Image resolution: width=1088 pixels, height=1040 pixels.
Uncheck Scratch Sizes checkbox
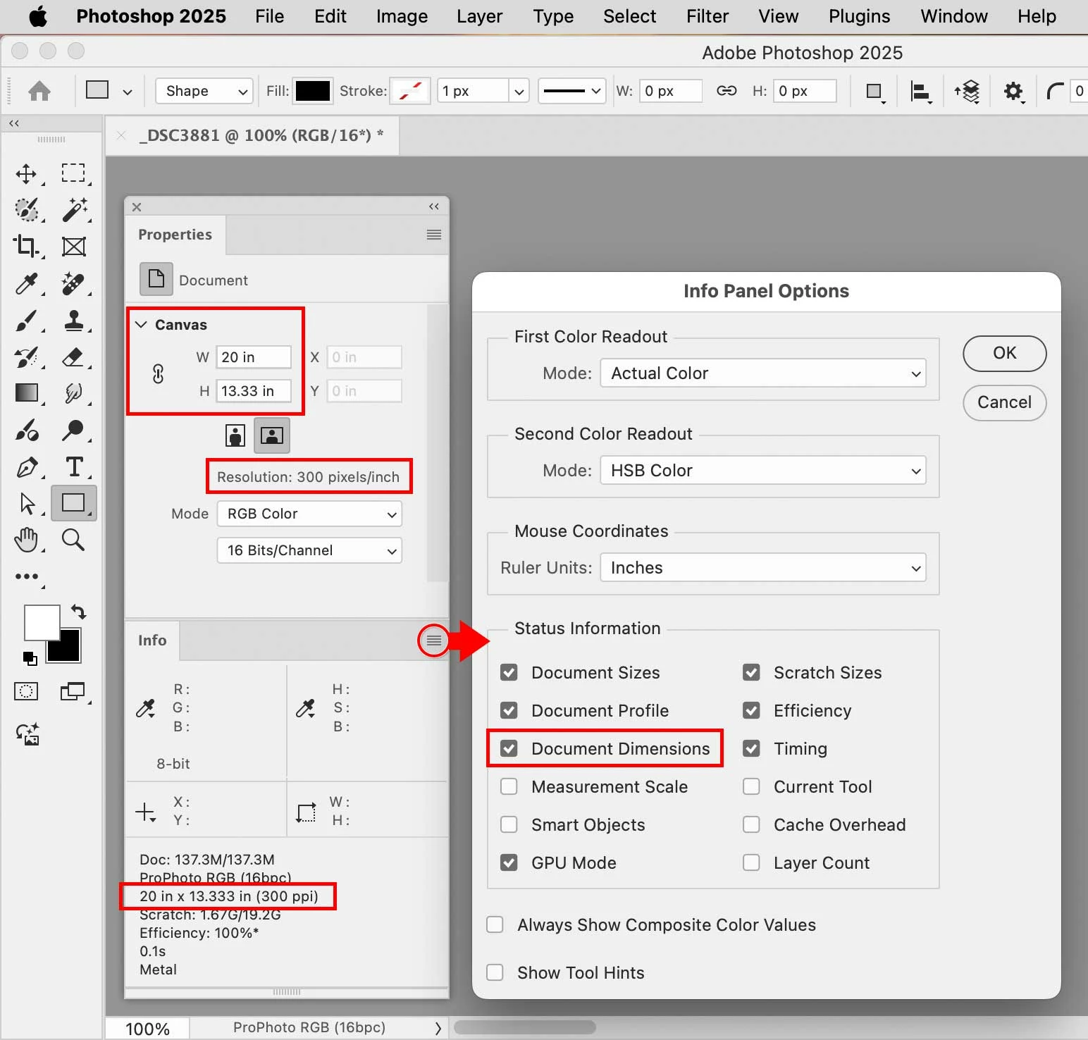click(x=751, y=672)
